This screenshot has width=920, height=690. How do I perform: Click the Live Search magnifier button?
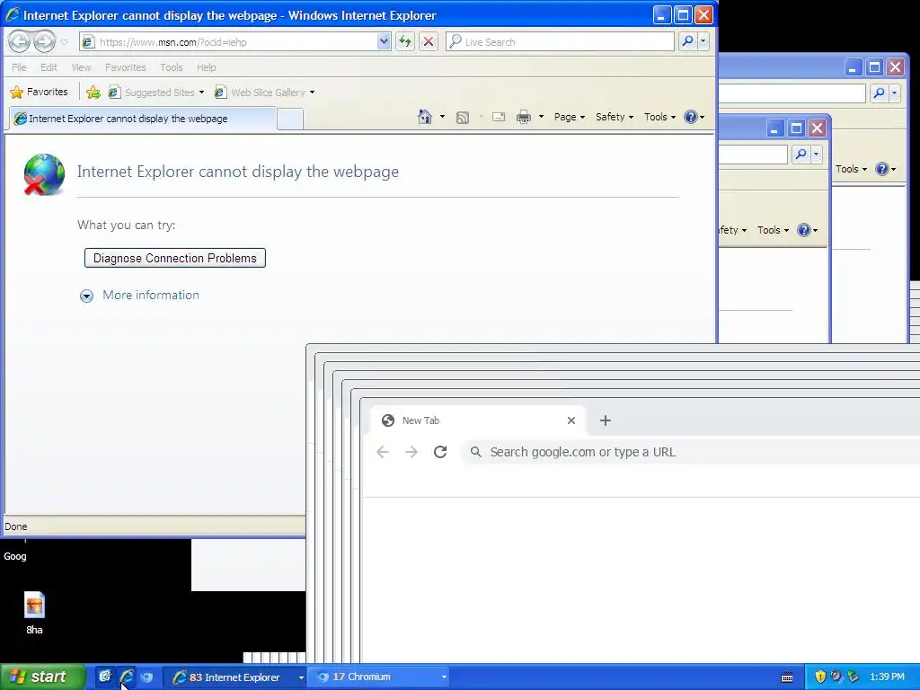tap(687, 41)
